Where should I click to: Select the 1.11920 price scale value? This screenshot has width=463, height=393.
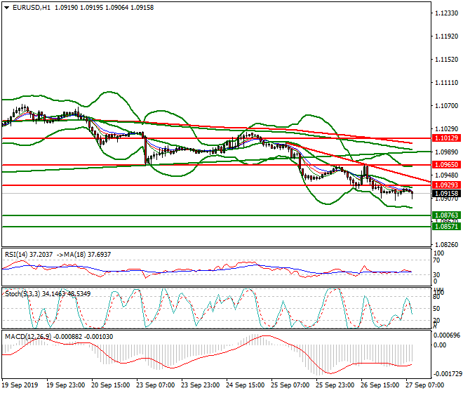pyautogui.click(x=447, y=36)
